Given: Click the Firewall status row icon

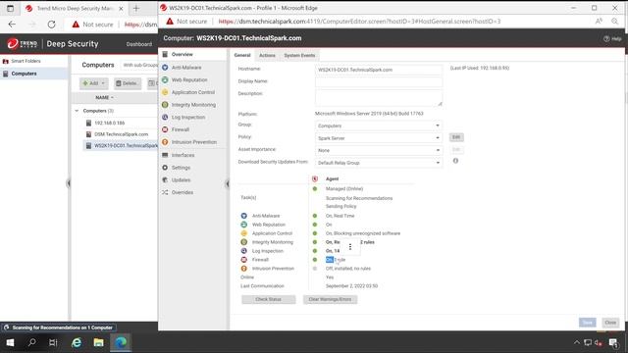Looking at the screenshot, I should point(244,260).
